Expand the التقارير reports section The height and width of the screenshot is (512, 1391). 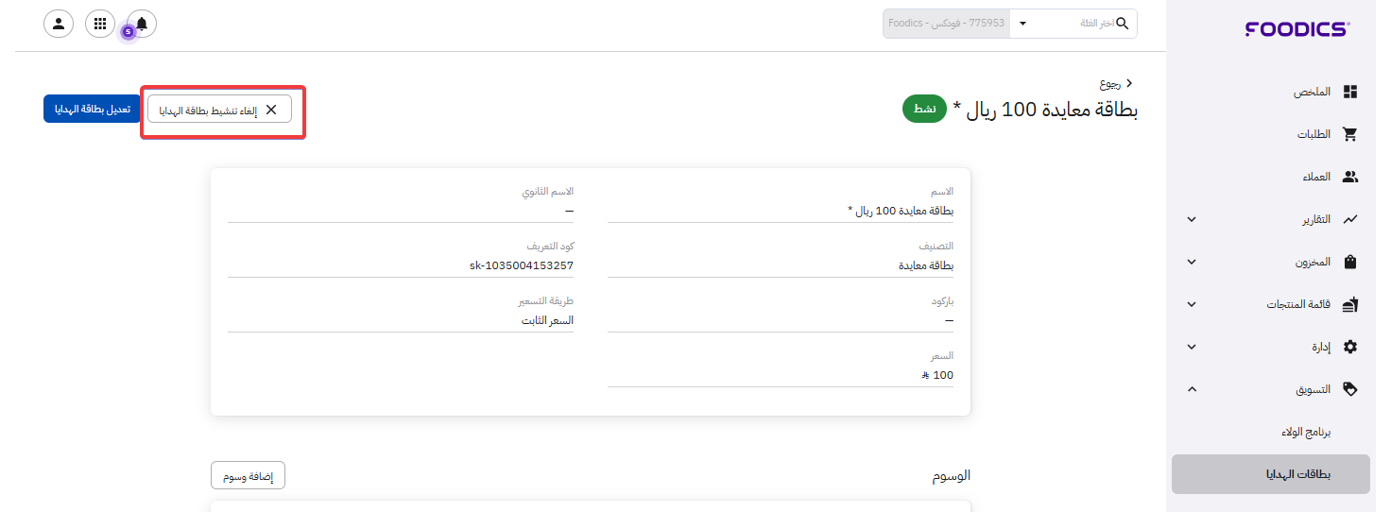point(1192,219)
